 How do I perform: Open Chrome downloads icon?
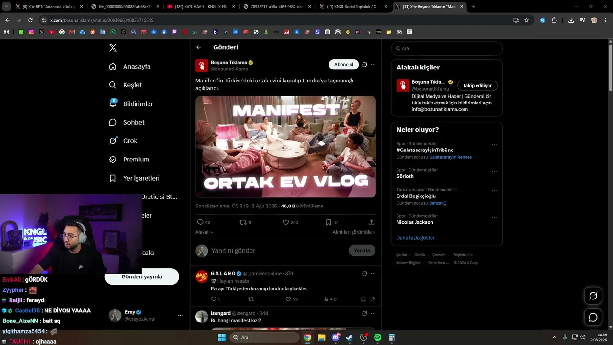571,20
